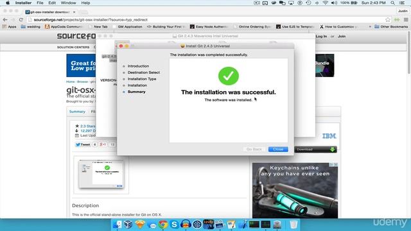Open the AppCoda Community bookmark
Screen dimensions: 411x231
(x=64, y=27)
